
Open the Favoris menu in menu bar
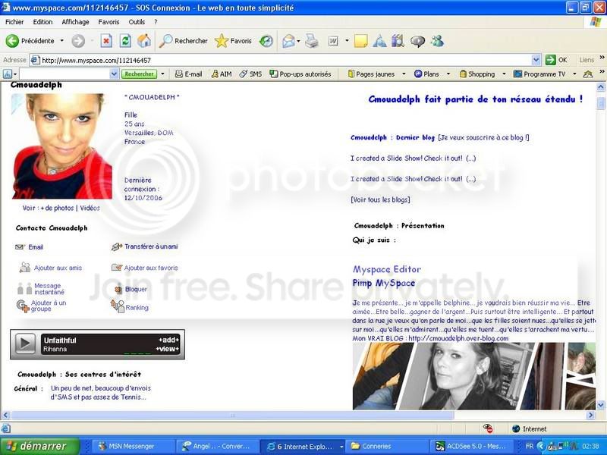pyautogui.click(x=109, y=22)
